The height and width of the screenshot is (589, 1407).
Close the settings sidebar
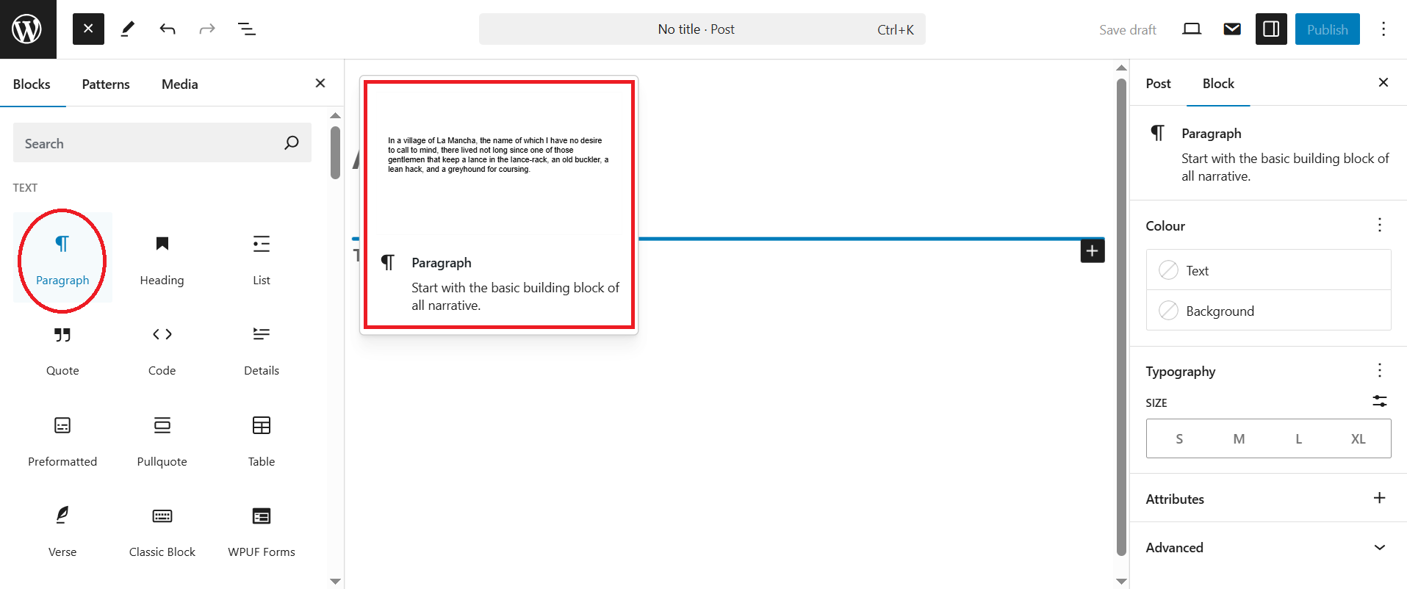[1383, 82]
